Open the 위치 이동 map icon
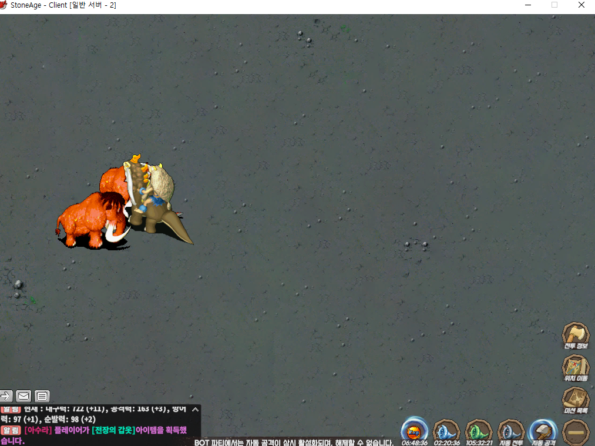Viewport: 595px width, 446px height. [576, 367]
